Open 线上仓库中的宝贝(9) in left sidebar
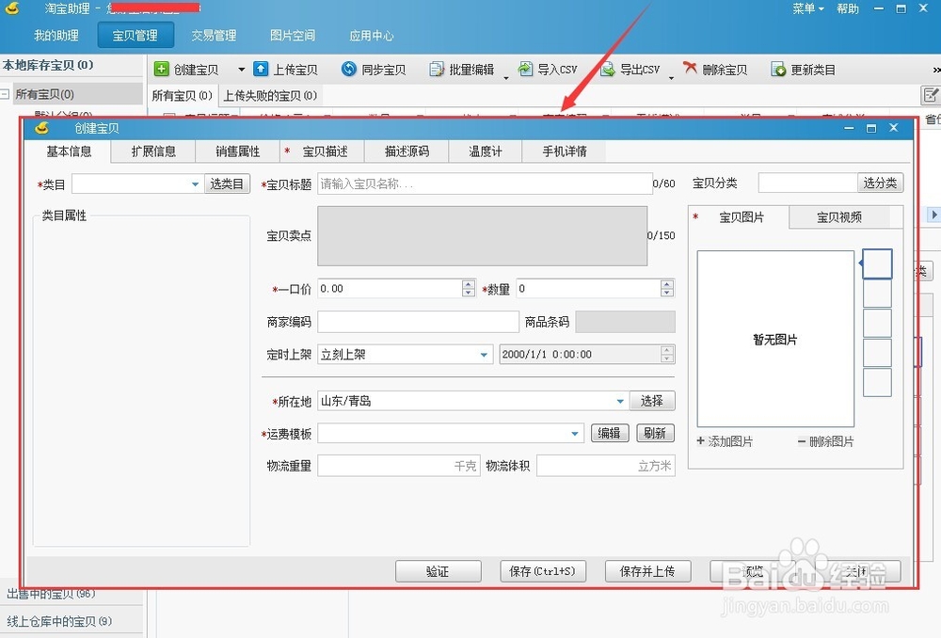 coord(59,621)
